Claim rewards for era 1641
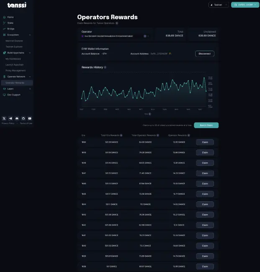260x272 pixels. click(x=205, y=236)
